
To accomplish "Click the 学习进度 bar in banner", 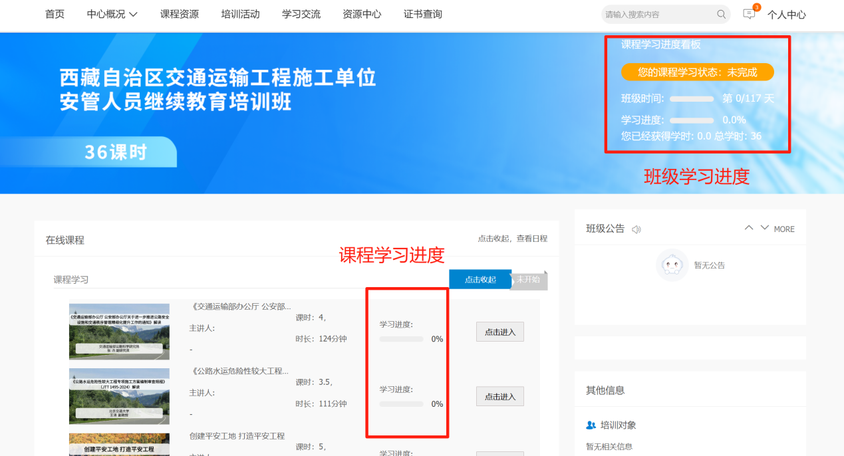I will click(691, 120).
